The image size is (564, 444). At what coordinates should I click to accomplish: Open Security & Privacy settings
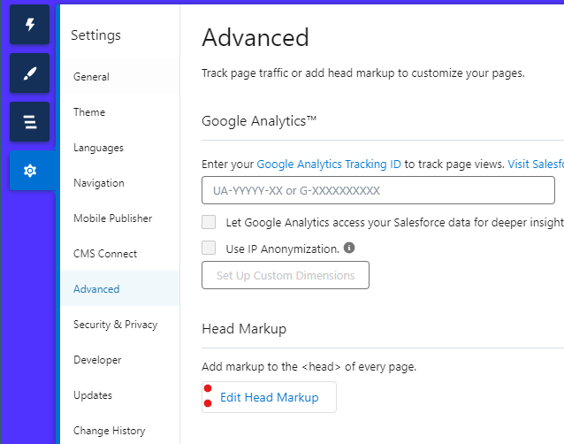point(115,325)
